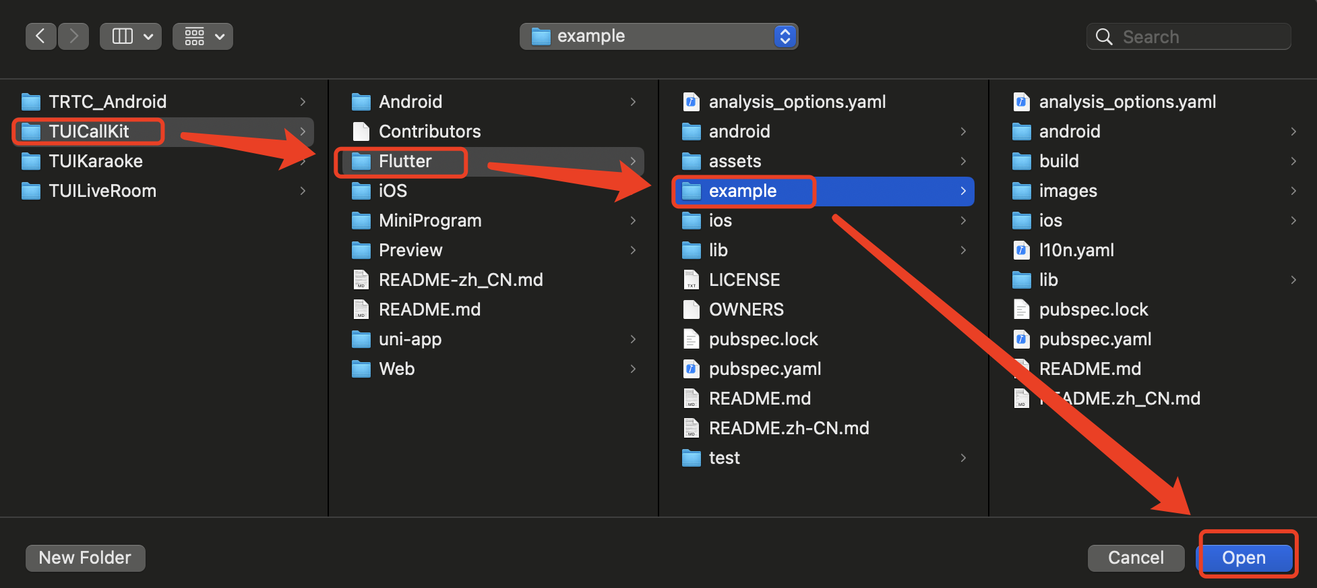Open the column view mode selector
Screen dimensions: 1317x588
pos(131,36)
